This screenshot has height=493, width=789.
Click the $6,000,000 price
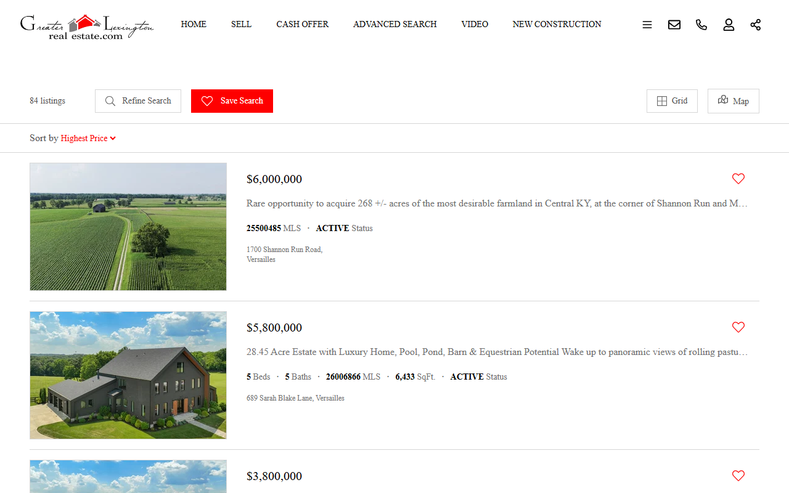coord(274,179)
